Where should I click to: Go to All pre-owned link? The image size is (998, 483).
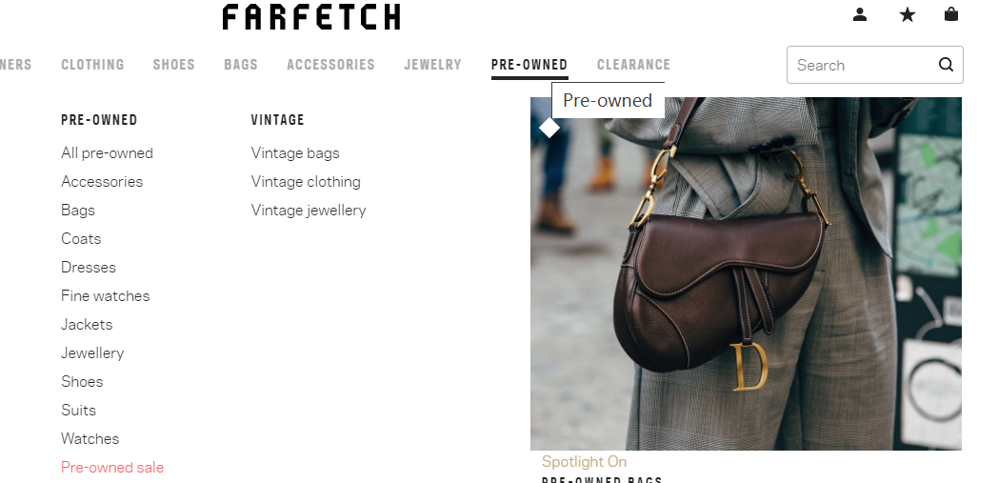coord(107,153)
